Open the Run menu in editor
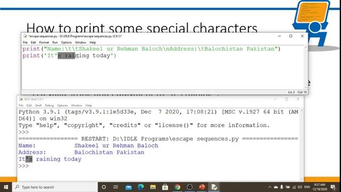Viewport: 341px width, 192px height. (x=55, y=43)
